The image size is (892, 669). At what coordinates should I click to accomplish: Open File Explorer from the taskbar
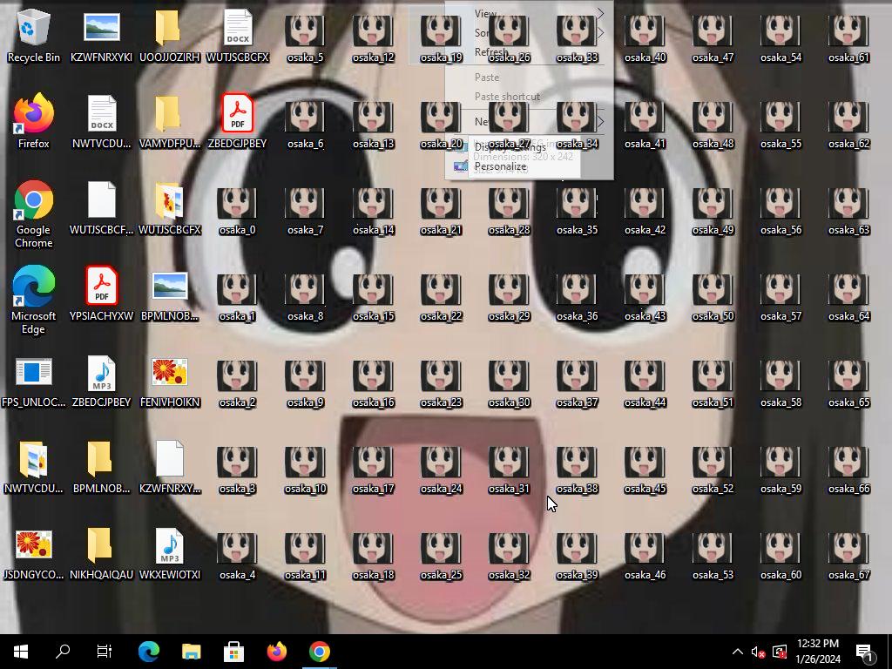click(191, 652)
